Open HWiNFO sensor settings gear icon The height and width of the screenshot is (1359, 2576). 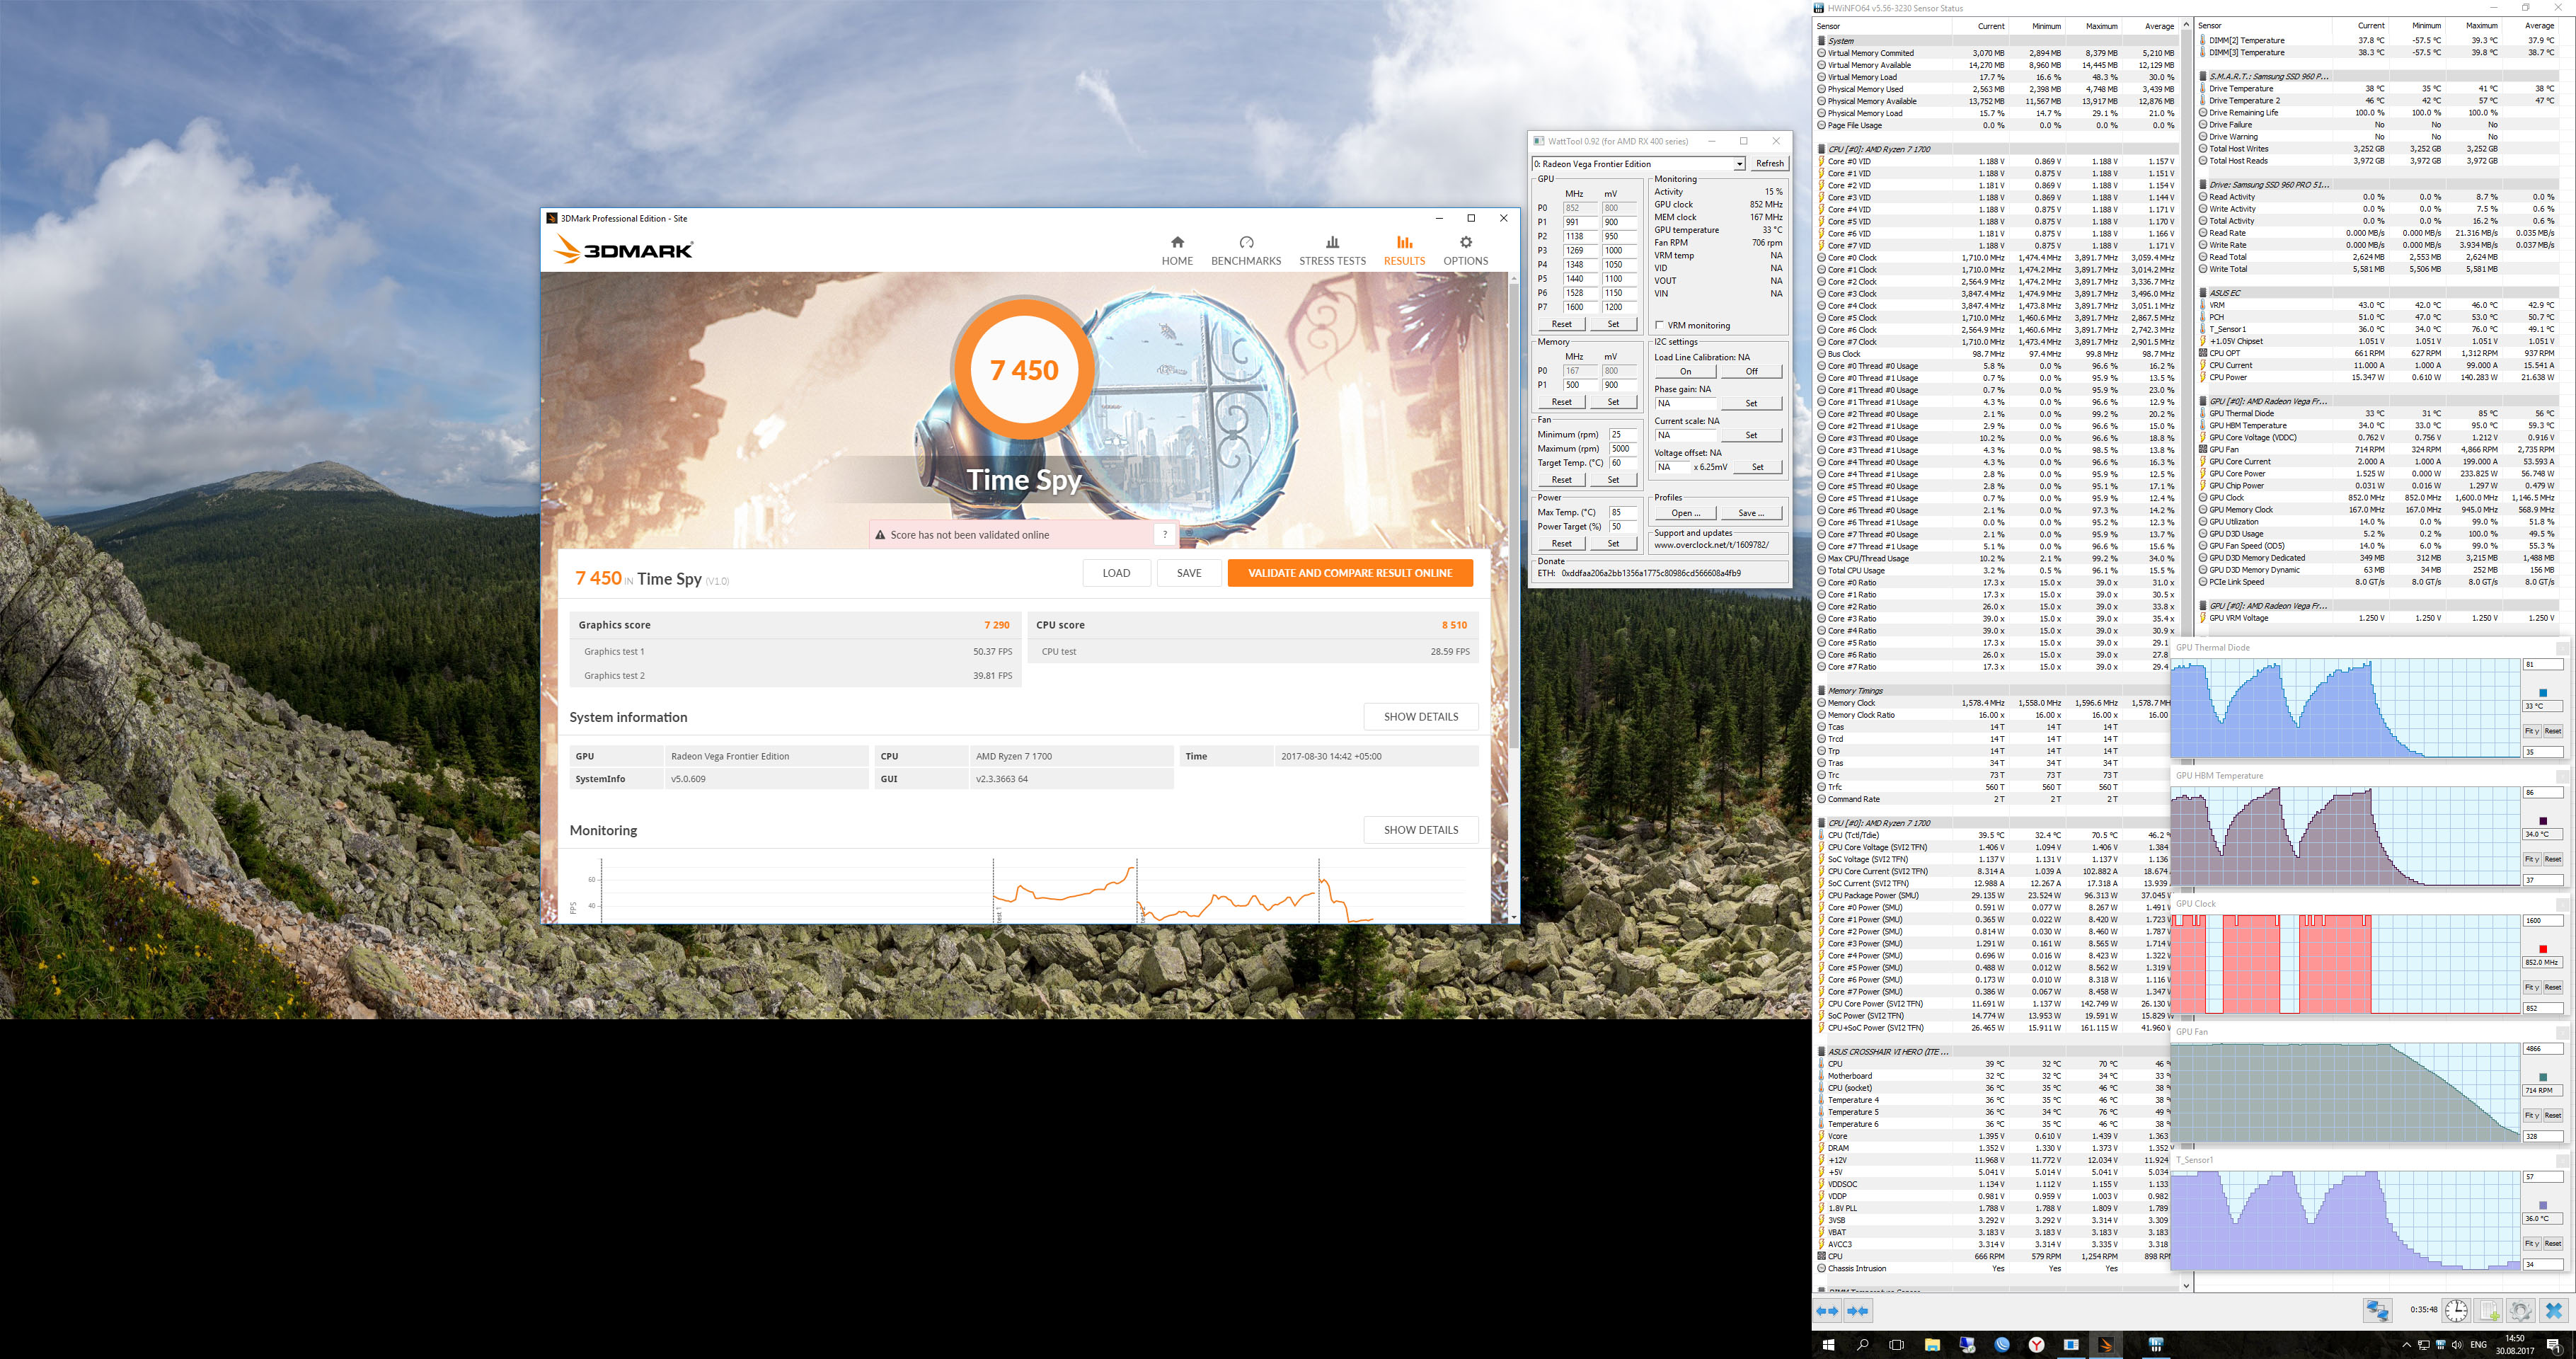[x=2520, y=1310]
